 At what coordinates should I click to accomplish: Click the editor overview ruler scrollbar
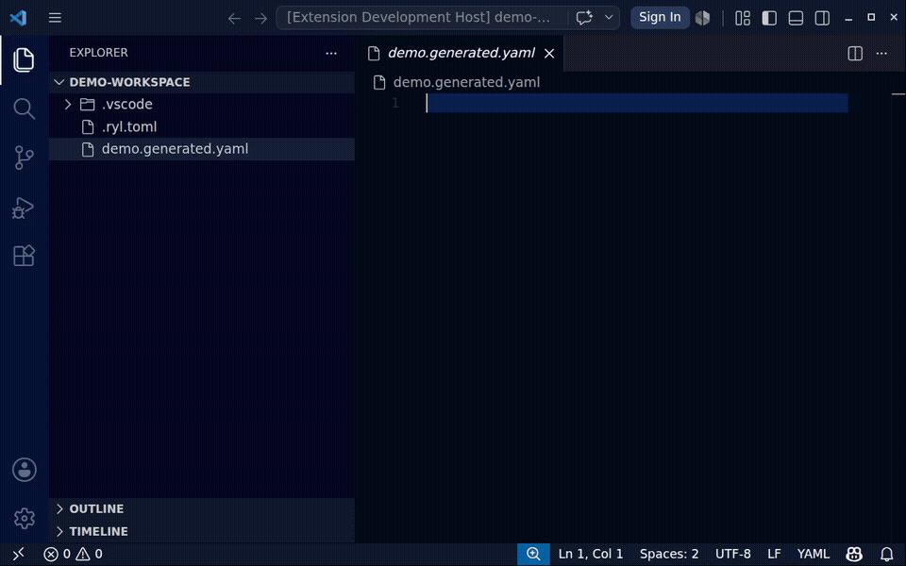898,318
